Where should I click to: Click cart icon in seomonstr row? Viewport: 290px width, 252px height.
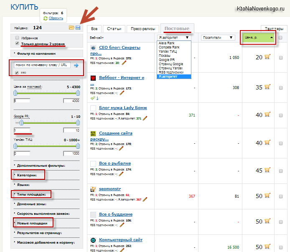coord(267,196)
